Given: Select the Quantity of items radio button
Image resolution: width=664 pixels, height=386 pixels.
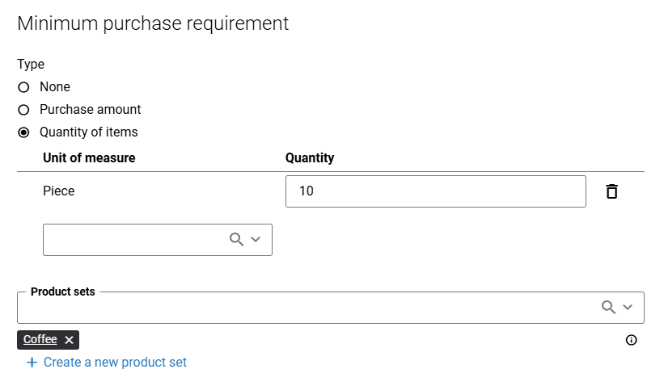Looking at the screenshot, I should pos(23,132).
